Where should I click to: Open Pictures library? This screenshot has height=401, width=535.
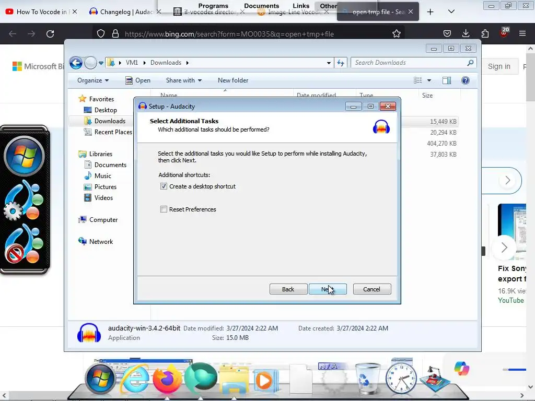pyautogui.click(x=100, y=187)
